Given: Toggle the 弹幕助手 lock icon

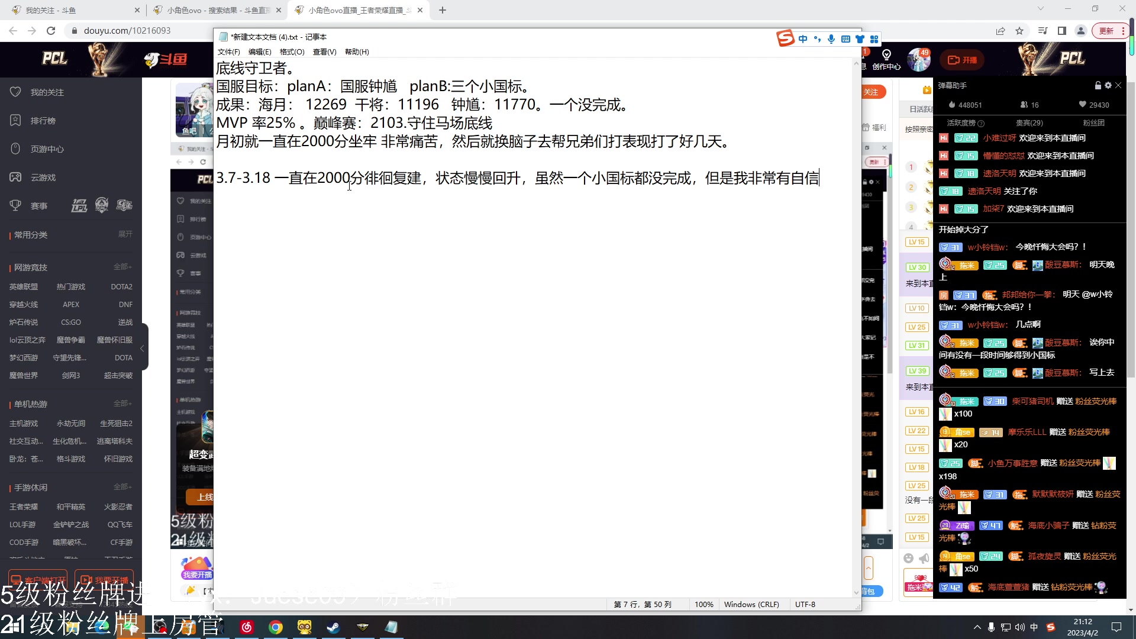Looking at the screenshot, I should (1098, 86).
